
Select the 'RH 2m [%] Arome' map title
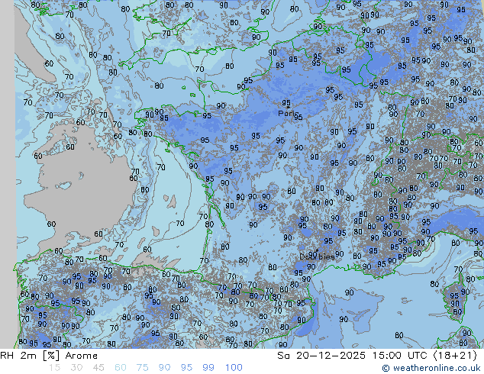click(x=49, y=356)
